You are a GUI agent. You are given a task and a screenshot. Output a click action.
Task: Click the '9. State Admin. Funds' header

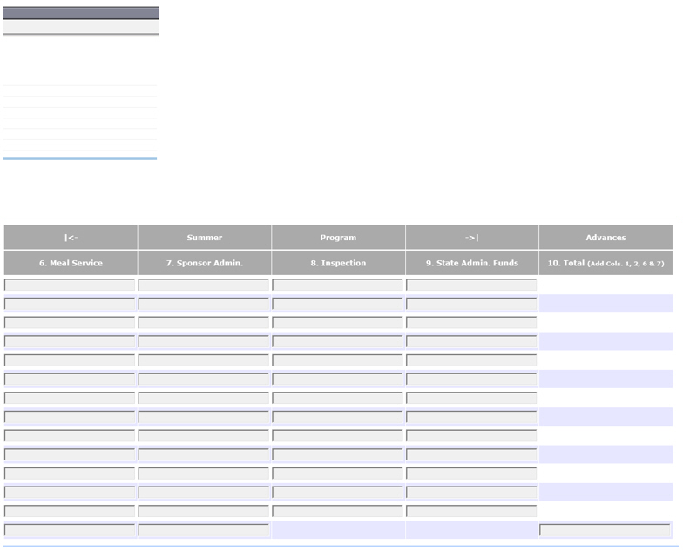tap(472, 263)
